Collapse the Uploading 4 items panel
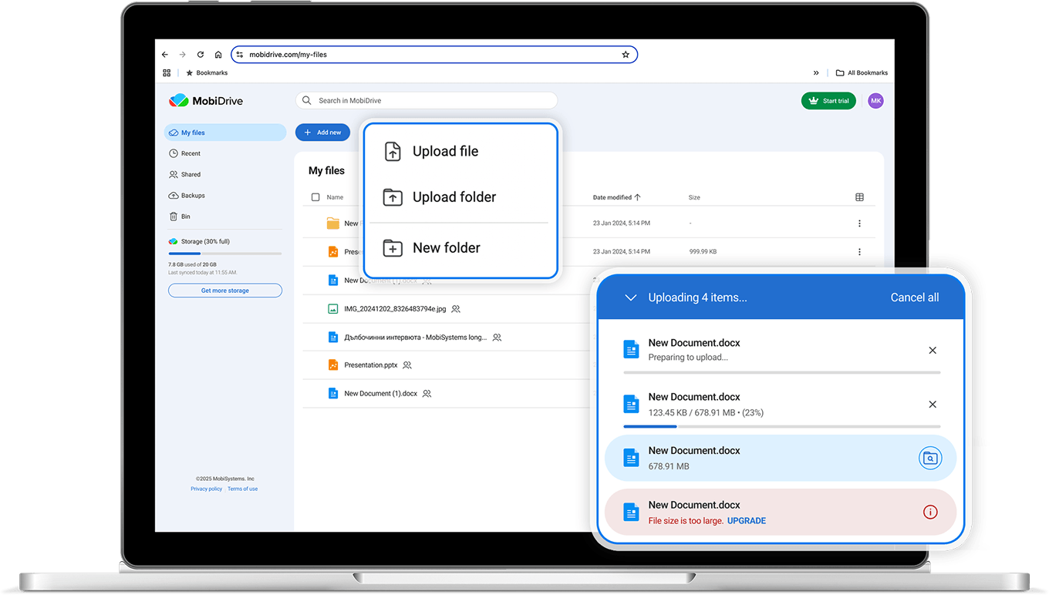1049x595 pixels. coord(630,297)
